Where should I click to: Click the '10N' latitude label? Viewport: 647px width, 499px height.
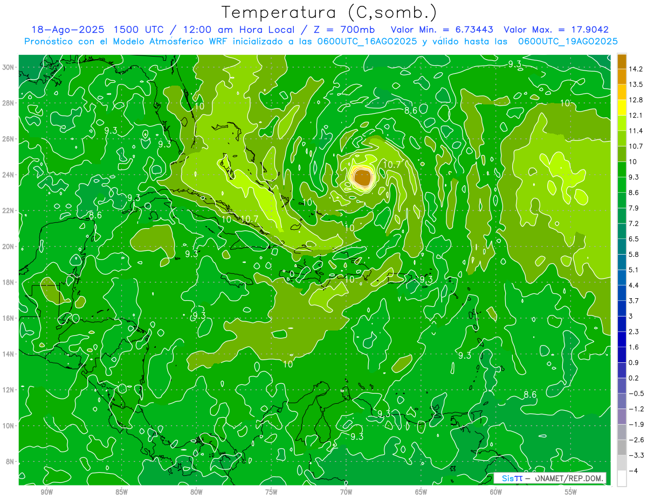pos(9,426)
